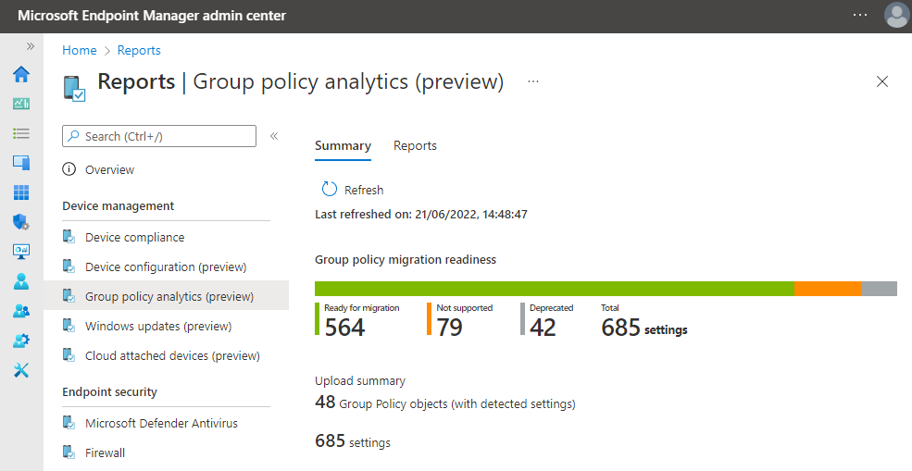Image resolution: width=912 pixels, height=471 pixels.
Task: Click Device management section heading
Action: (x=119, y=205)
